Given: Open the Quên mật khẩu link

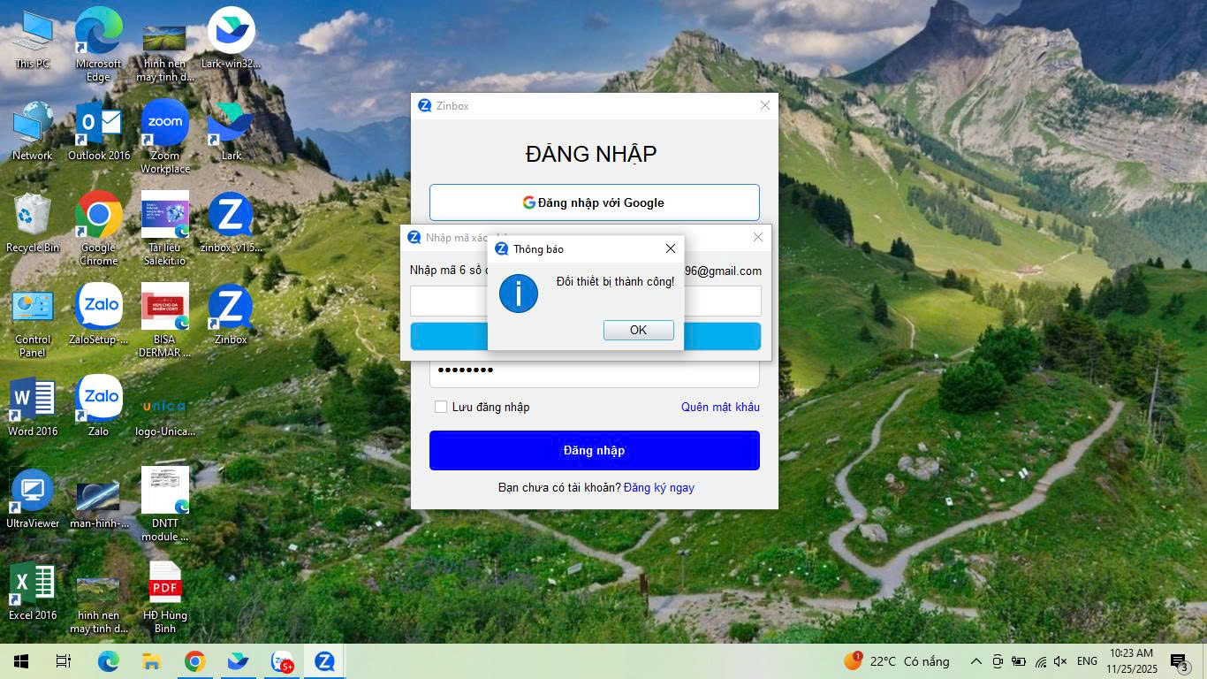Looking at the screenshot, I should point(719,407).
